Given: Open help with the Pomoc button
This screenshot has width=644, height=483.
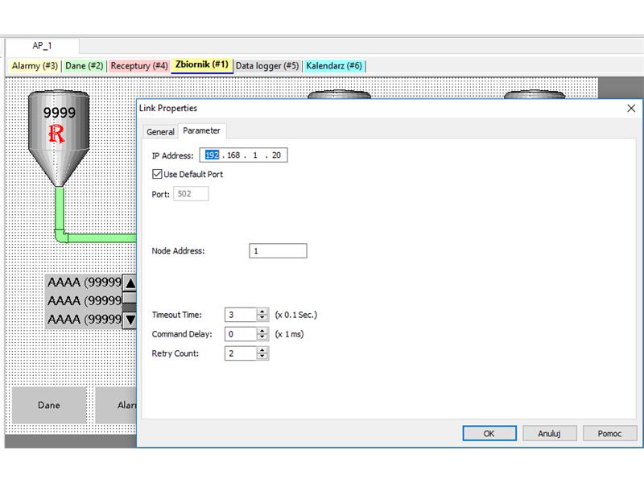Looking at the screenshot, I should click(609, 433).
